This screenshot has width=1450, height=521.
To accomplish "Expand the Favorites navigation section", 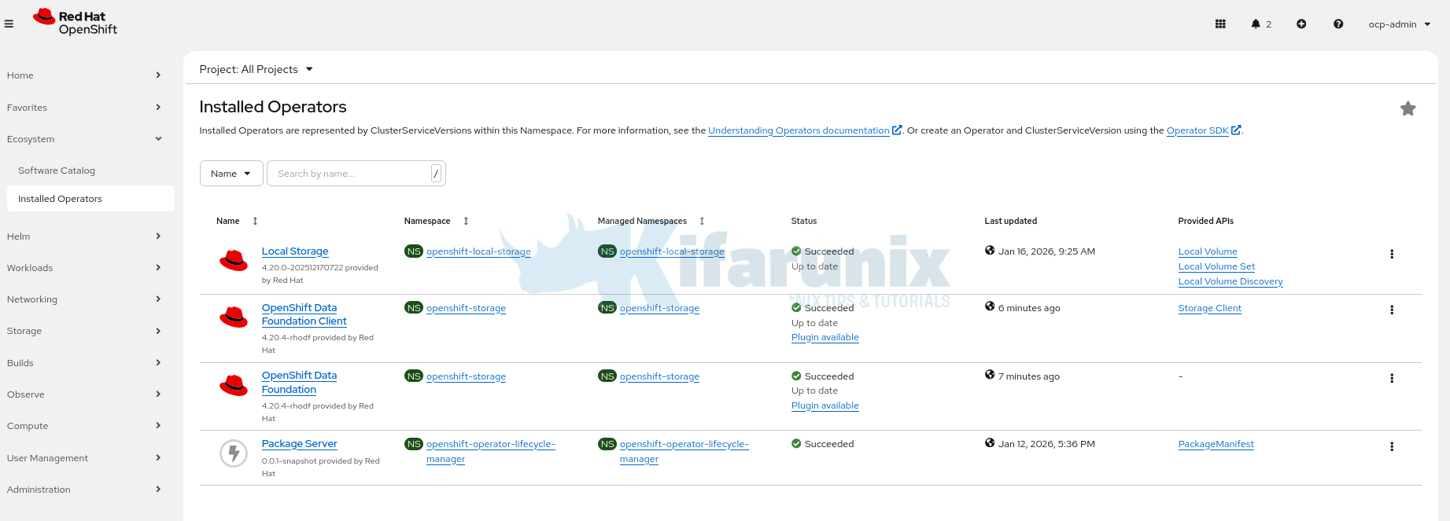I will [83, 108].
